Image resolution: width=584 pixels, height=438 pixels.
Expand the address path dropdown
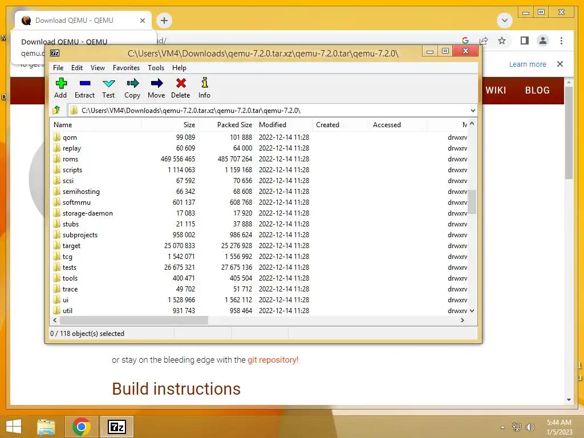coord(473,110)
